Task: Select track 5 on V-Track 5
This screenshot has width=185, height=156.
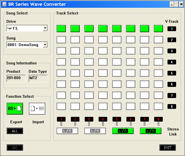Action: pos(117,73)
